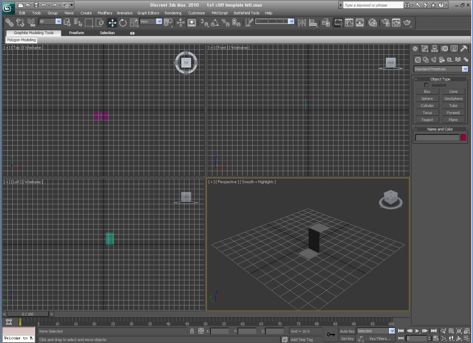The width and height of the screenshot is (473, 343).
Task: Activate the Select and Rotate tool
Action: click(123, 22)
